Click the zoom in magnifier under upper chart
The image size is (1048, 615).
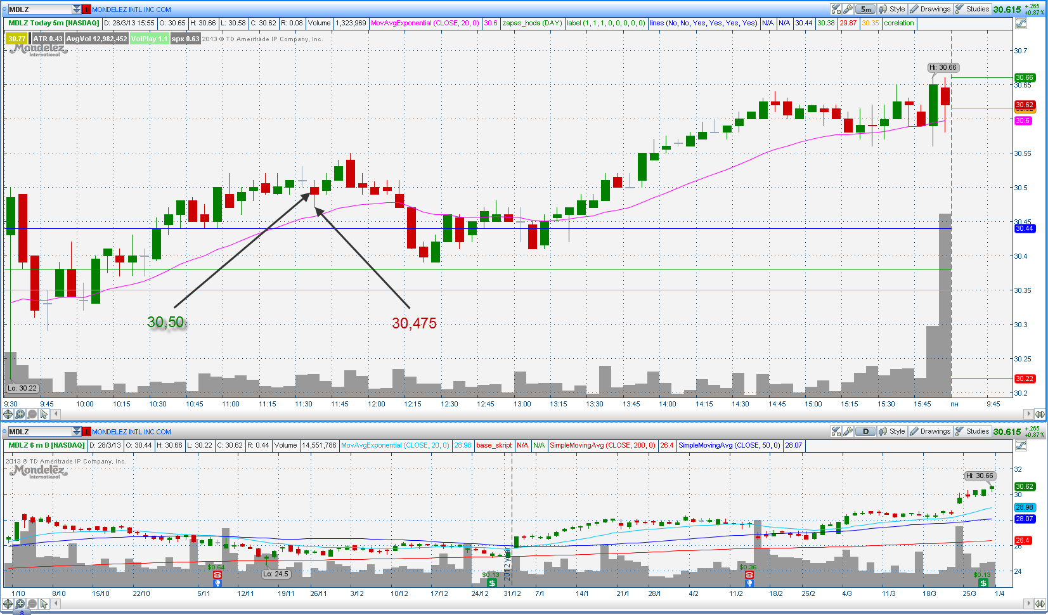[20, 414]
